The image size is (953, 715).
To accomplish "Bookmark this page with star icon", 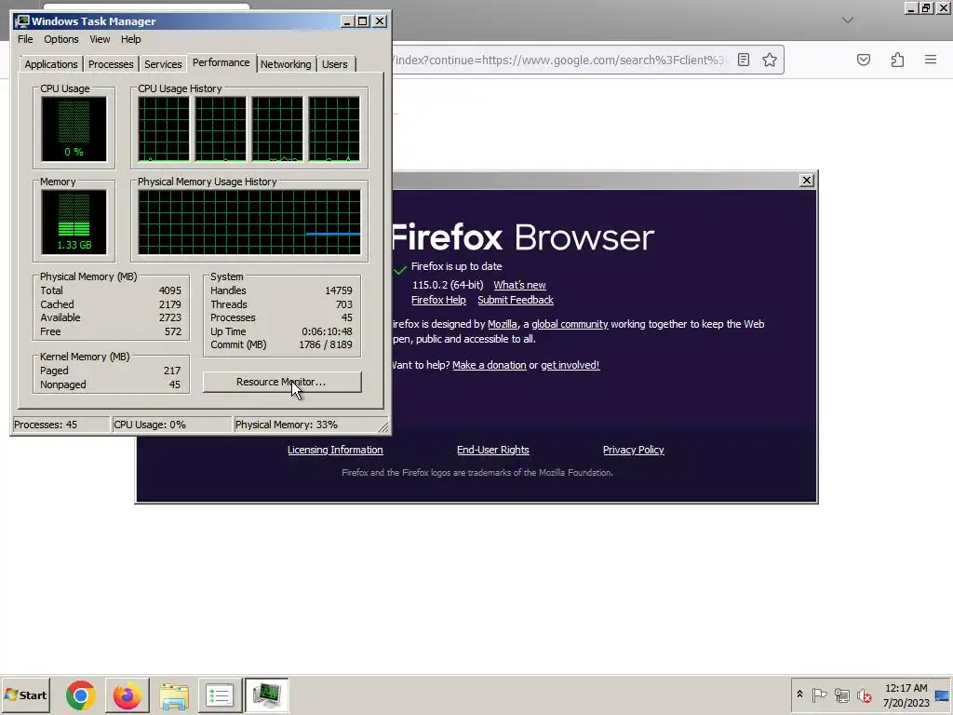I will pos(770,60).
